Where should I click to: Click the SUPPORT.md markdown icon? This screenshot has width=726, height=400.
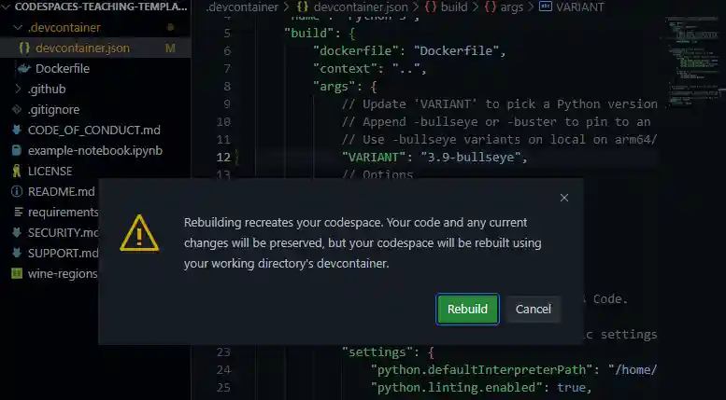(x=17, y=253)
